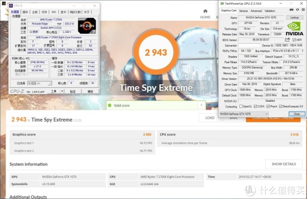The image size is (307, 199).
Task: Click the Ryzen 7 logo in CPU-Z
Action: pyautogui.click(x=87, y=26)
